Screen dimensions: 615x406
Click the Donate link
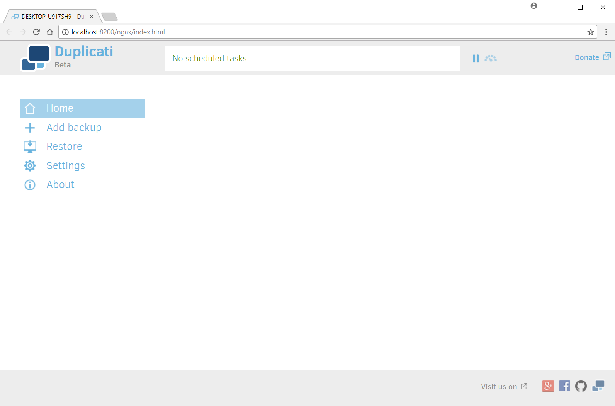click(x=587, y=57)
